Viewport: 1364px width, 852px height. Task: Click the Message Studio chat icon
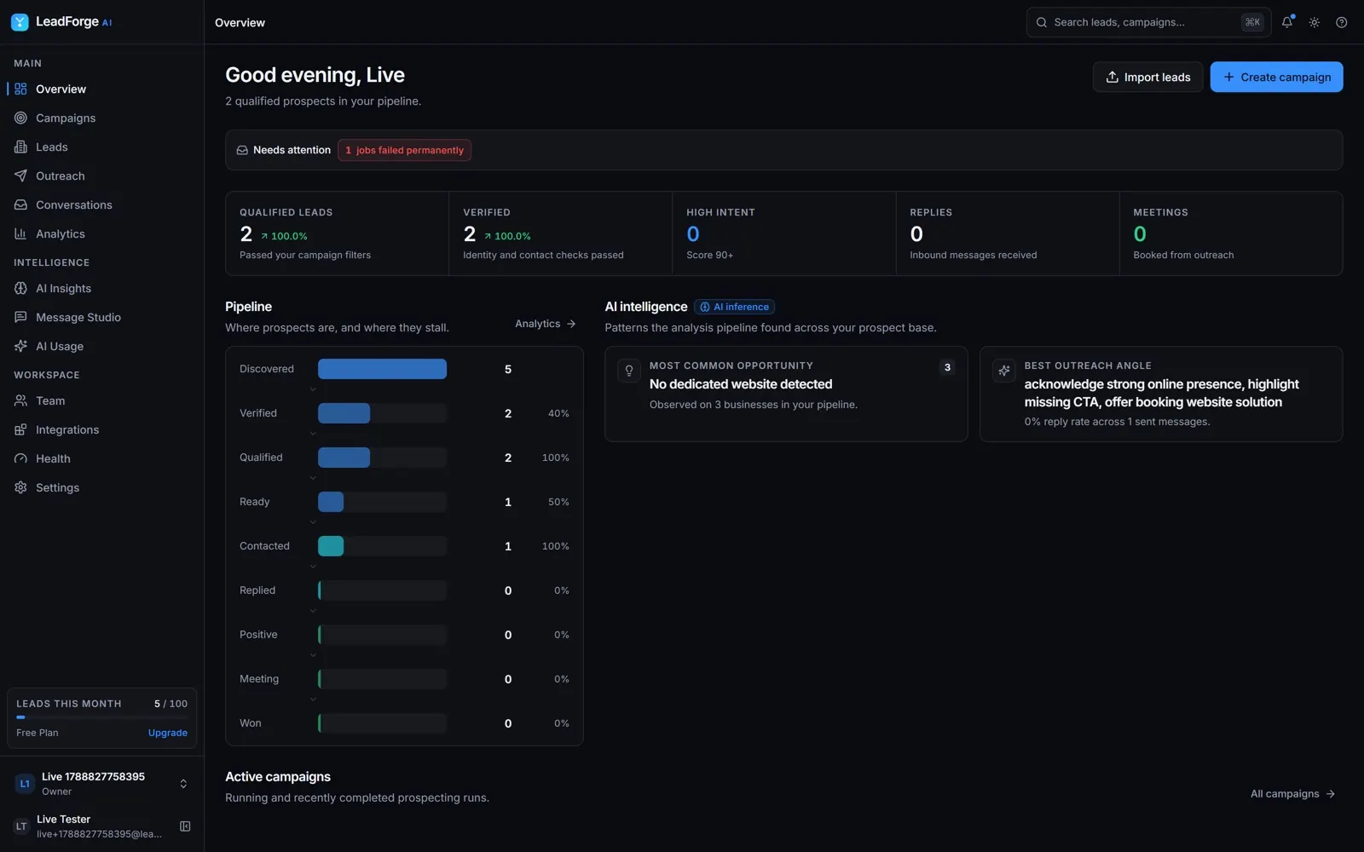[x=20, y=317]
